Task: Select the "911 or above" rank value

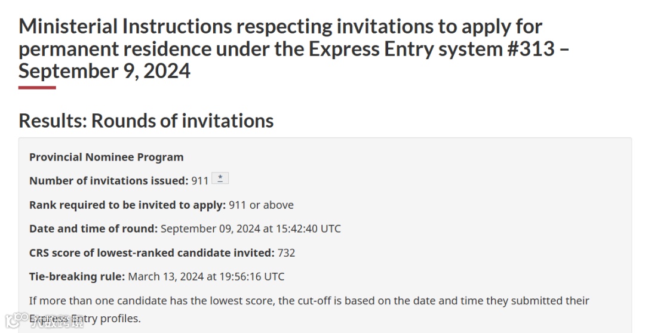Action: (x=262, y=205)
